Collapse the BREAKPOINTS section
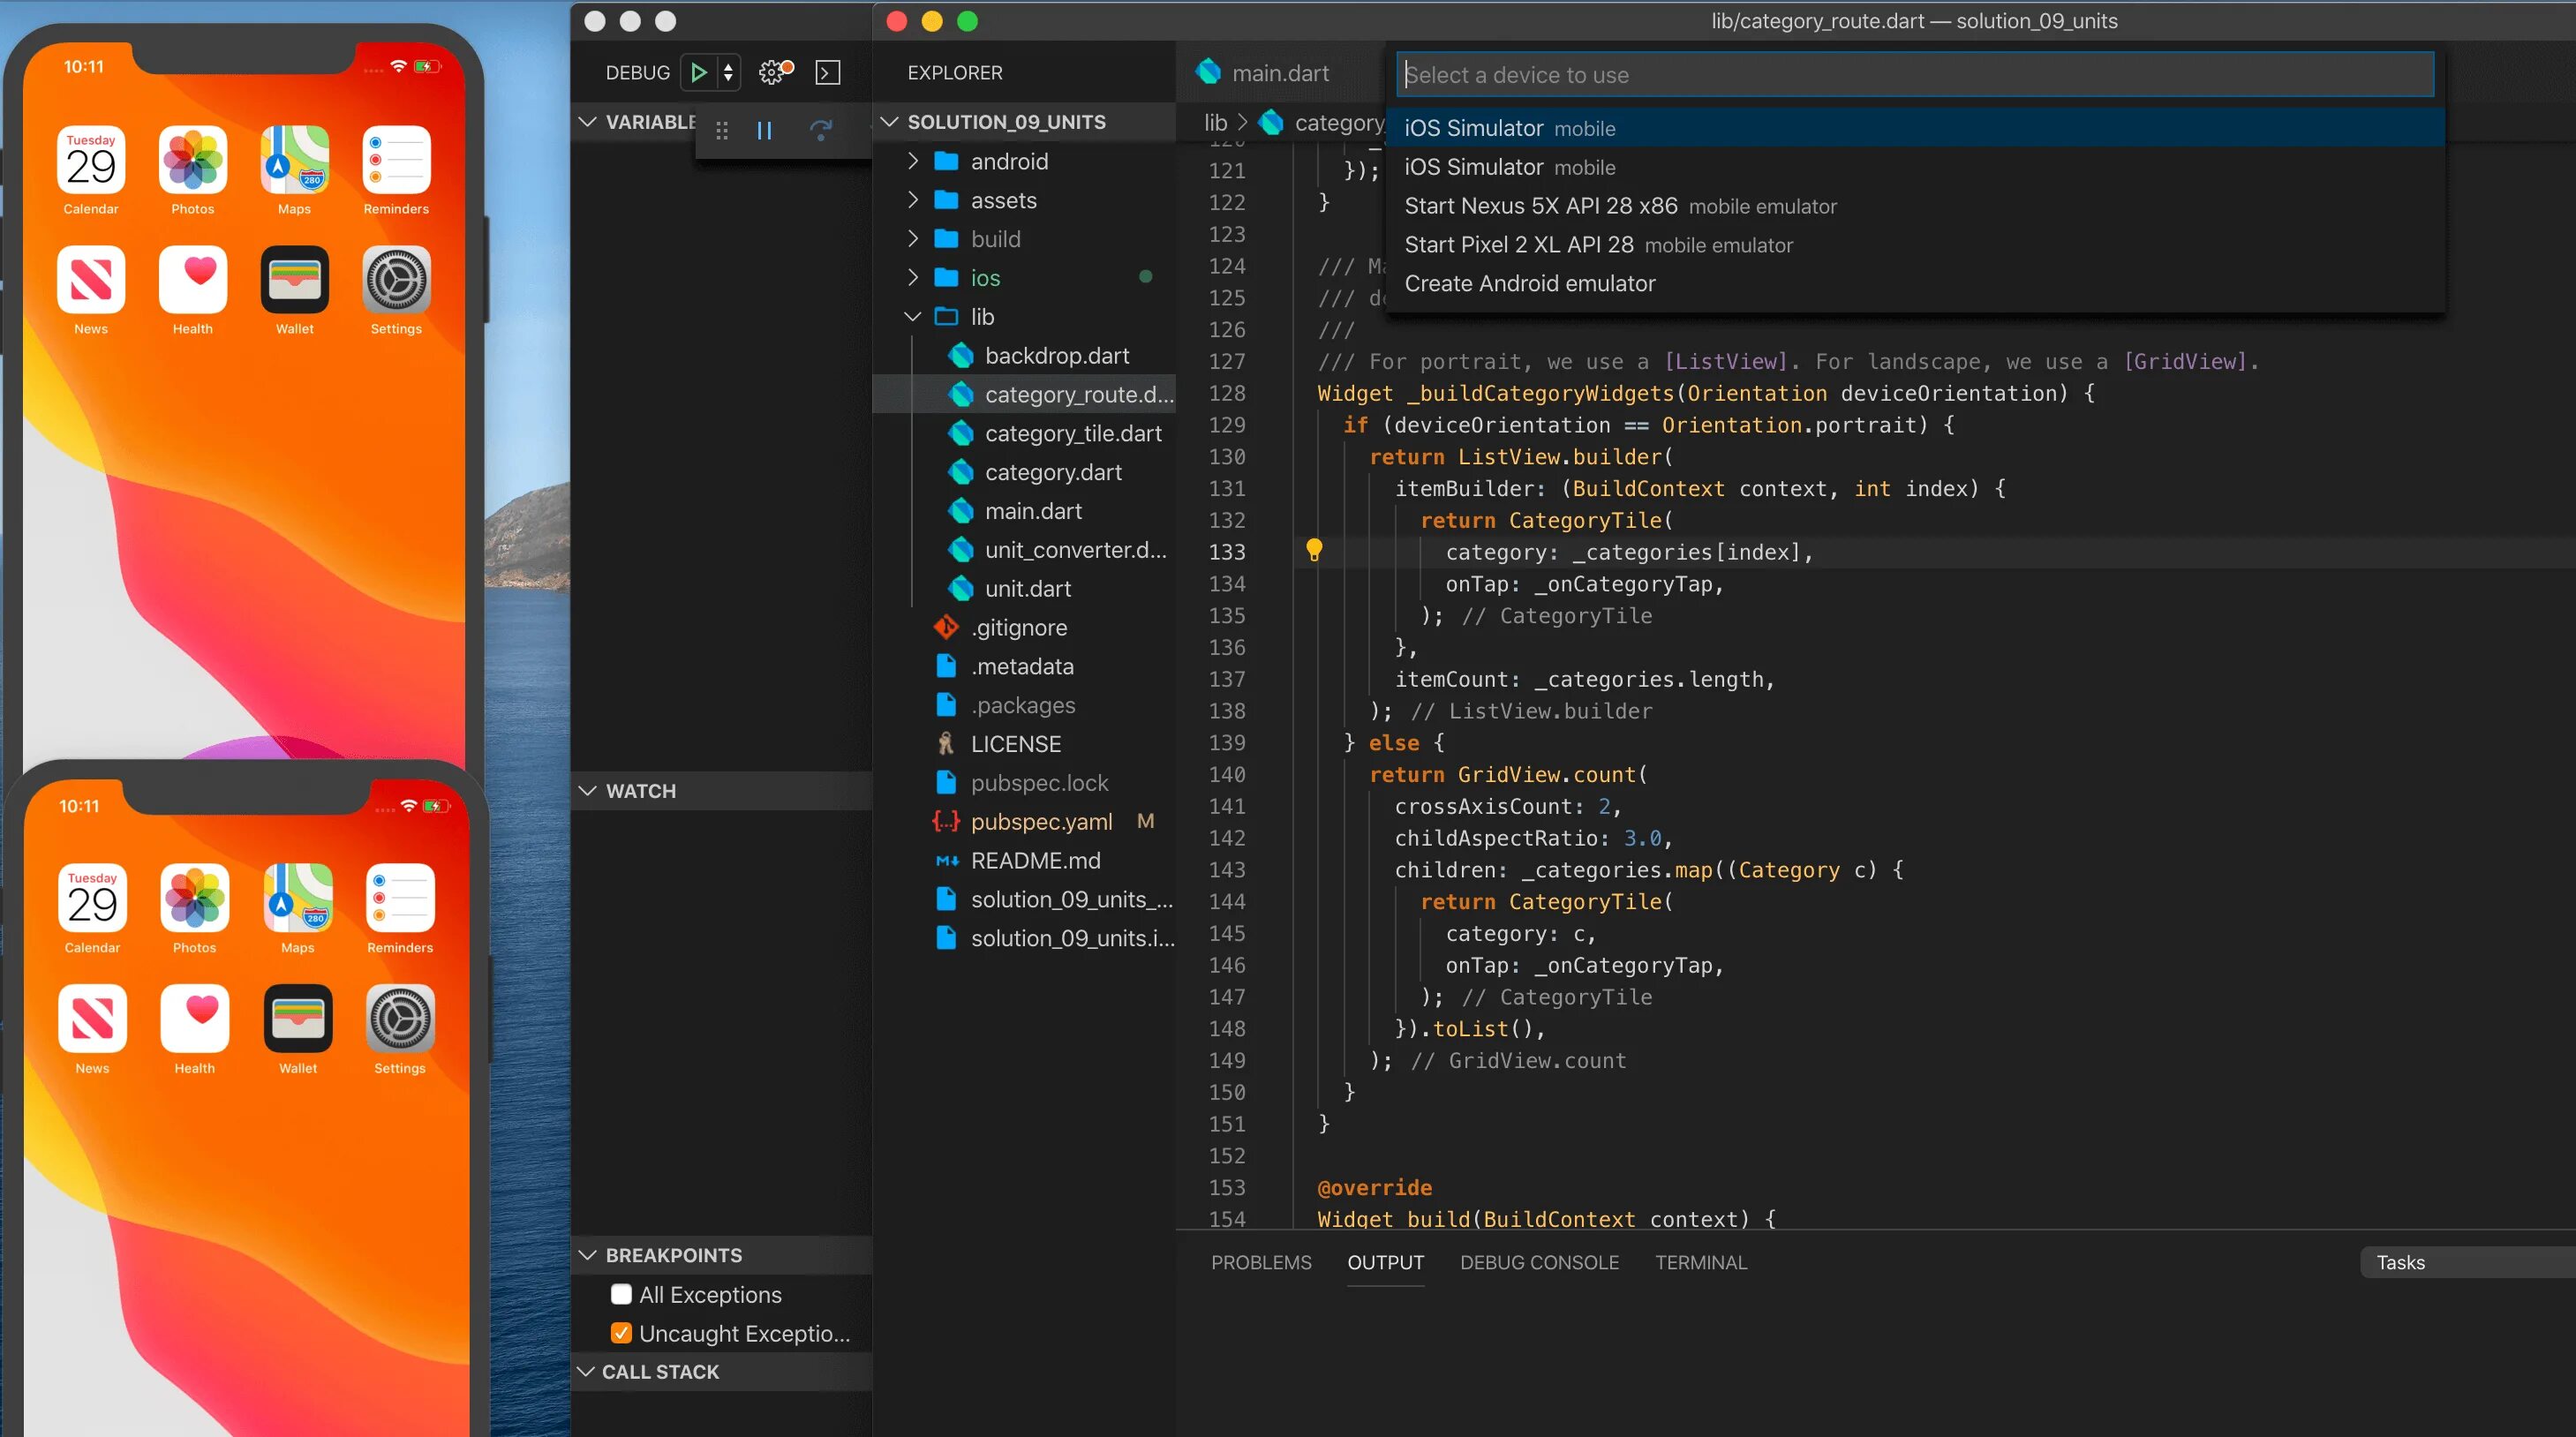 (588, 1255)
